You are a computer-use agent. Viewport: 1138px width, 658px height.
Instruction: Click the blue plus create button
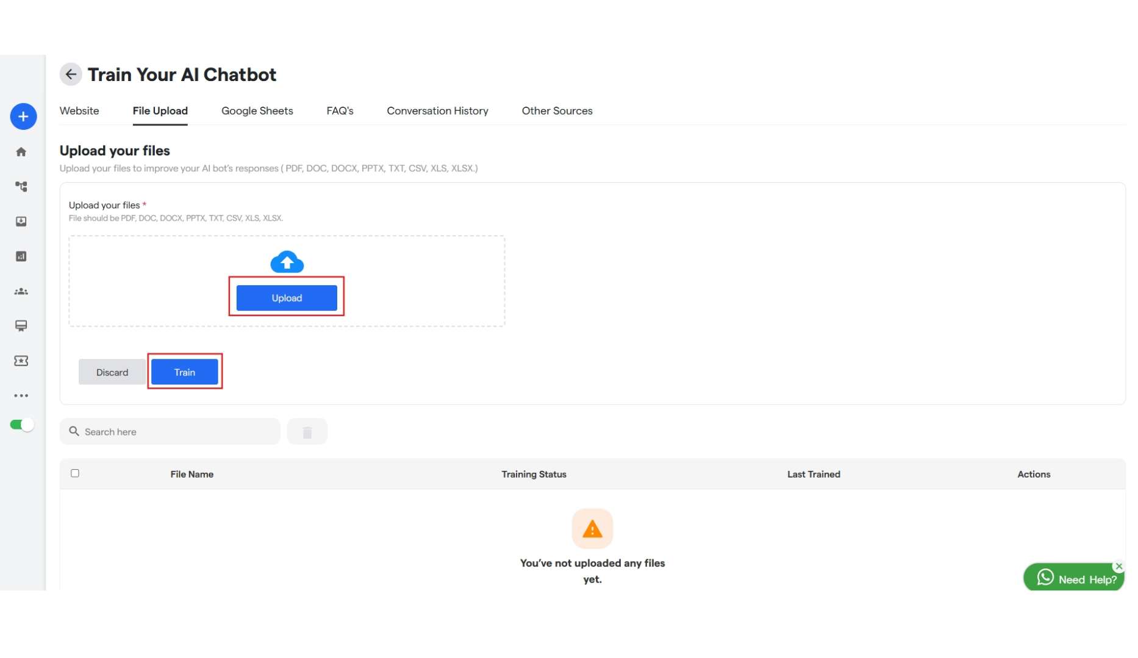23,116
